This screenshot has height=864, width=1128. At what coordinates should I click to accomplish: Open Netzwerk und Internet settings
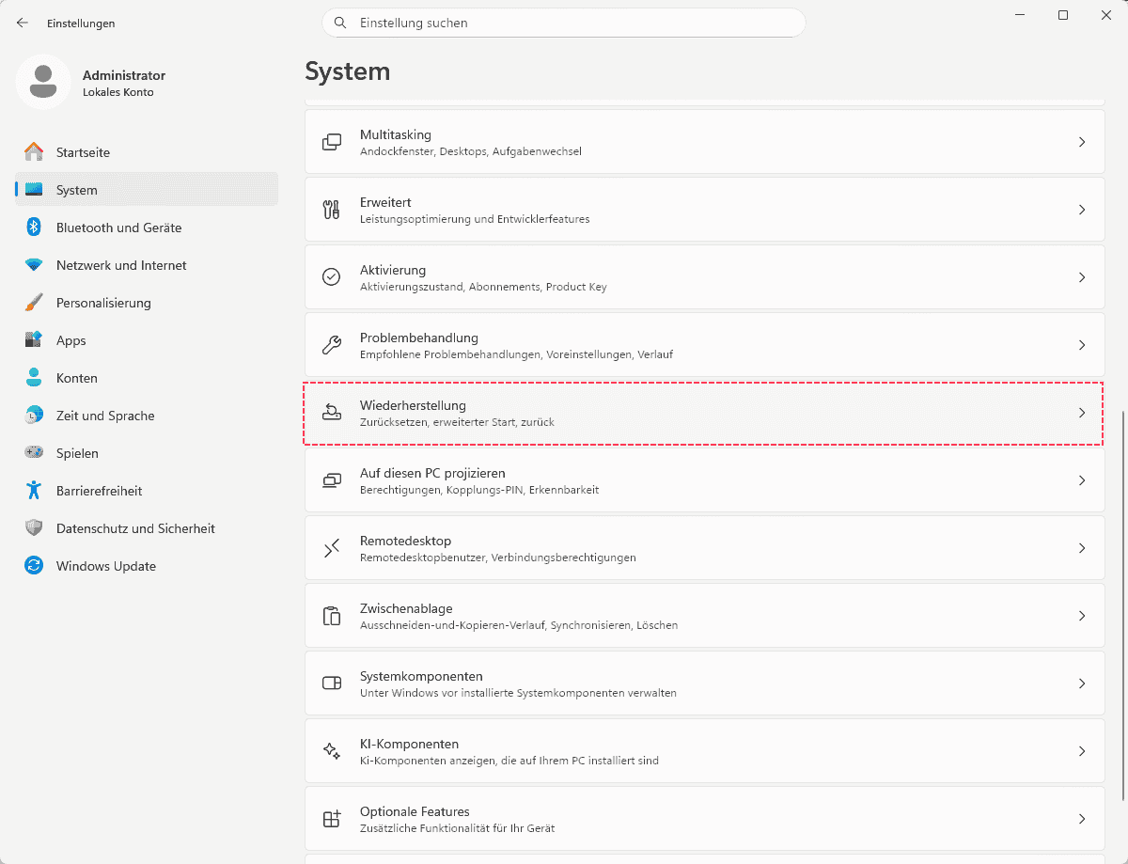[147, 265]
